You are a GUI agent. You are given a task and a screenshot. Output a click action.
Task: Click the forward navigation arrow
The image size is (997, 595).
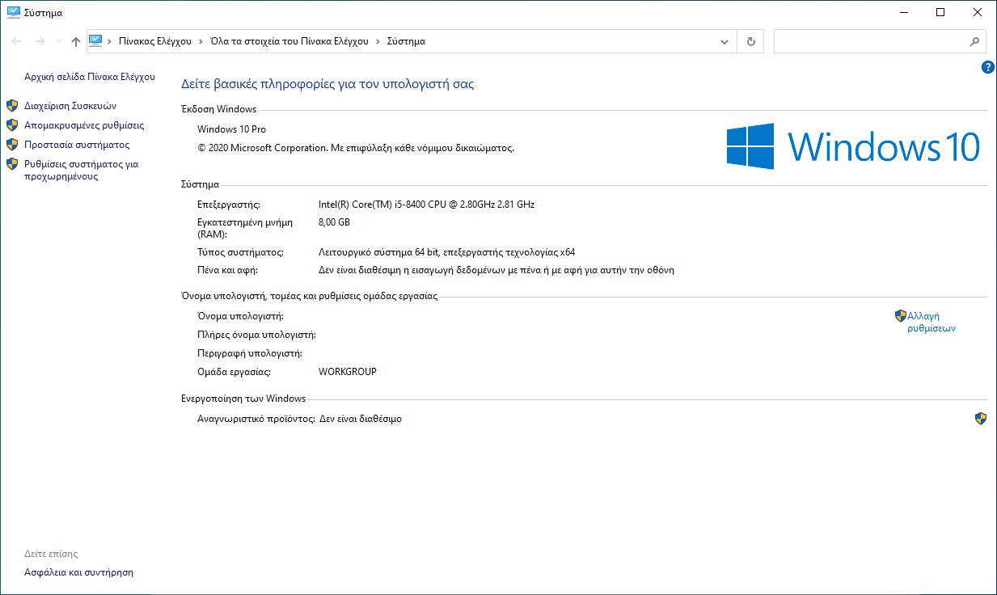tap(40, 41)
